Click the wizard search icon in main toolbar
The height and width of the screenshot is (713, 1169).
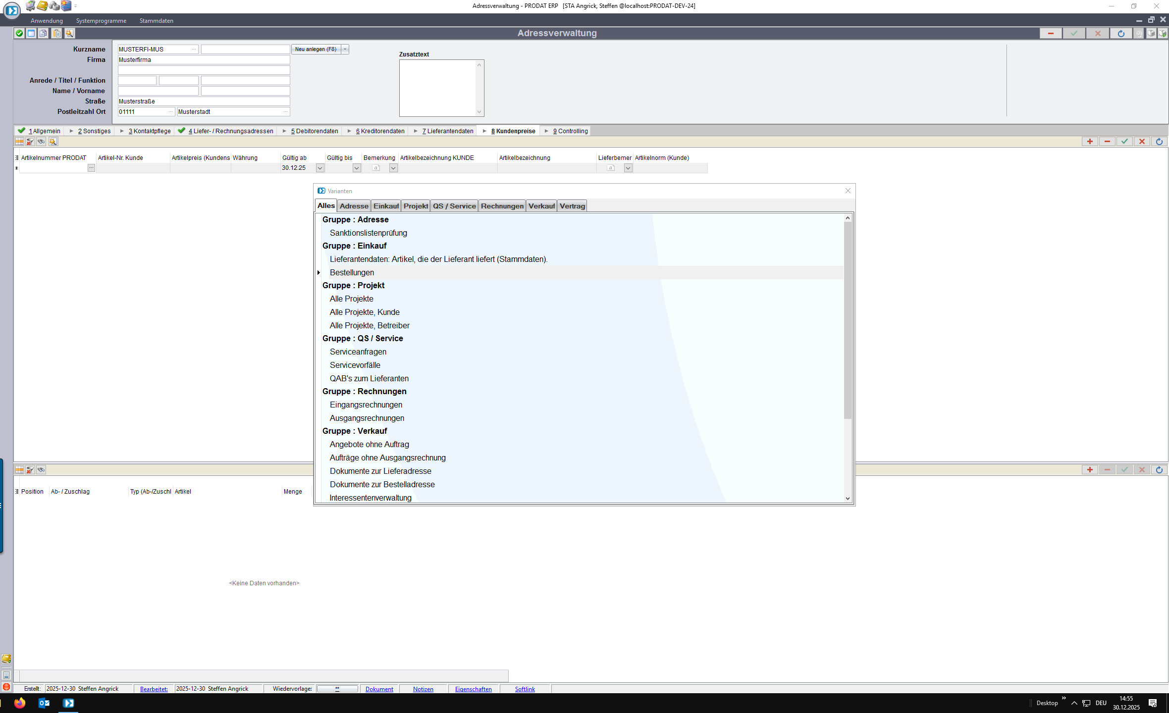click(x=69, y=33)
